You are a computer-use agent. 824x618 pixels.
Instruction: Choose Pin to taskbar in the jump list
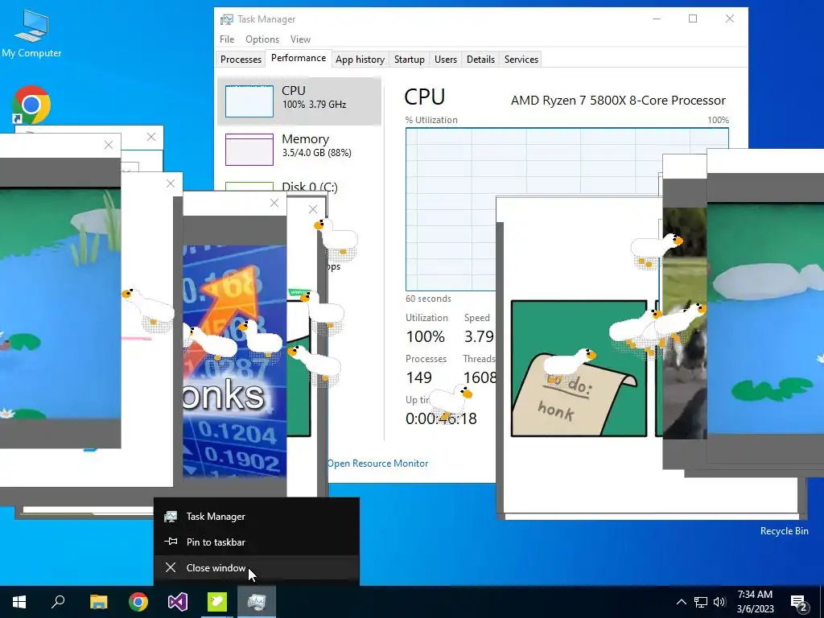(x=257, y=542)
